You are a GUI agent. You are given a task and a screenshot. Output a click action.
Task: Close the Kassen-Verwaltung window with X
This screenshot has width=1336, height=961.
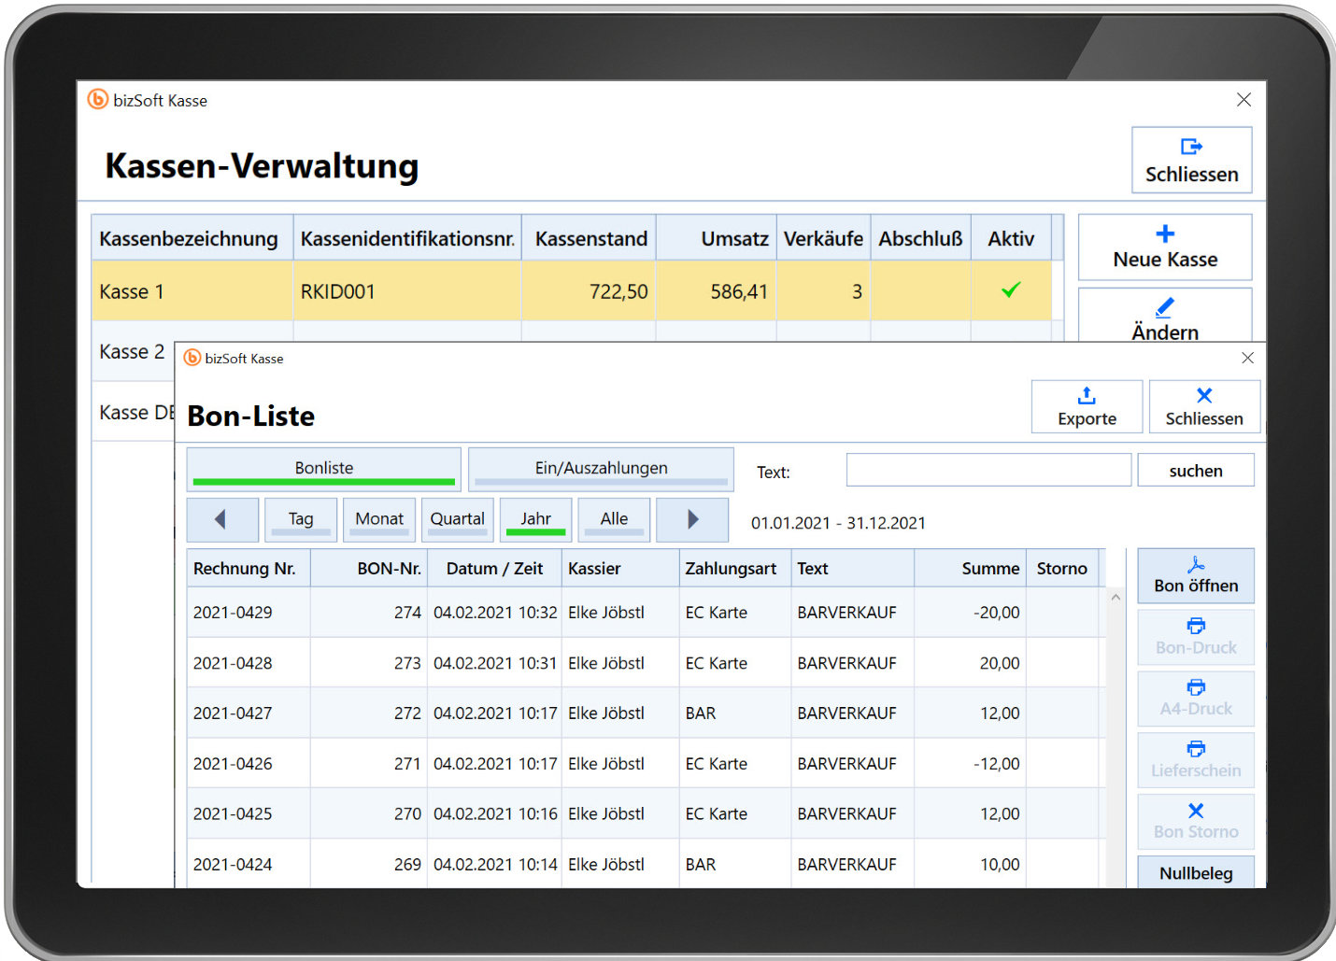(1244, 100)
